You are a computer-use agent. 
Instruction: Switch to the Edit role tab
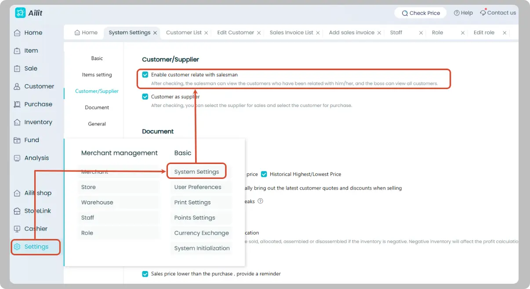click(x=484, y=32)
